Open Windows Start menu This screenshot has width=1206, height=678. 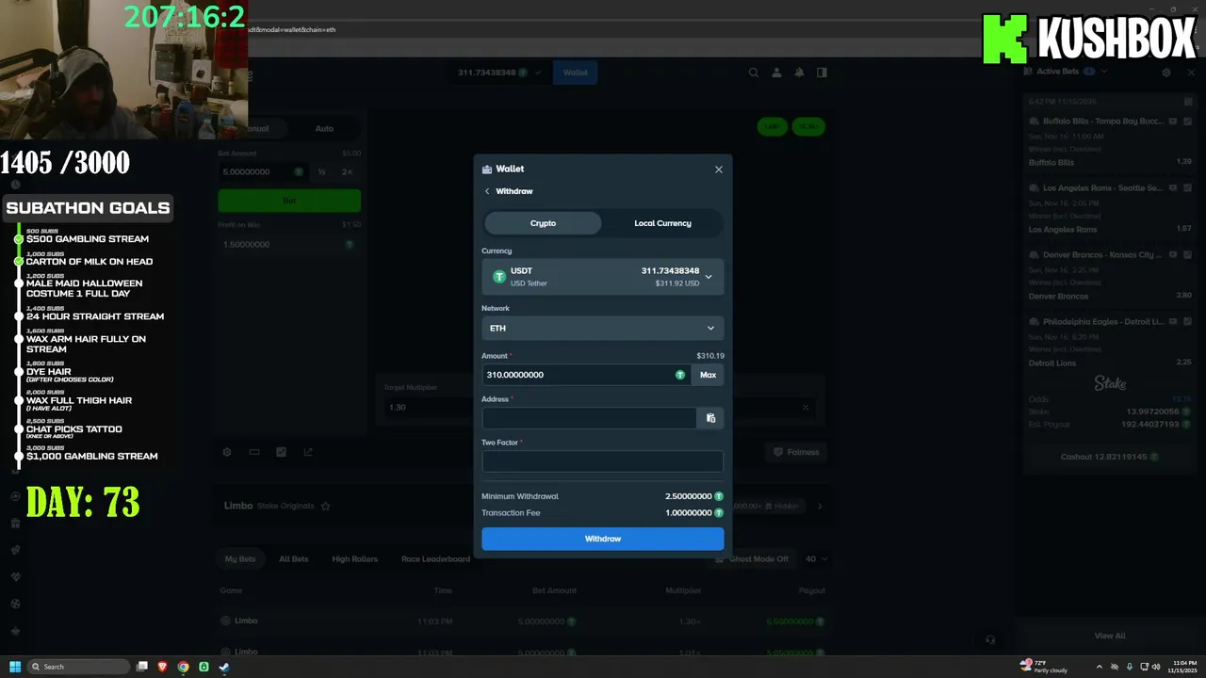pos(15,667)
